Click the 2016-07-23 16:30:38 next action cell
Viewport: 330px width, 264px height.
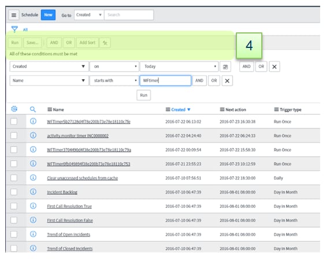[238, 122]
